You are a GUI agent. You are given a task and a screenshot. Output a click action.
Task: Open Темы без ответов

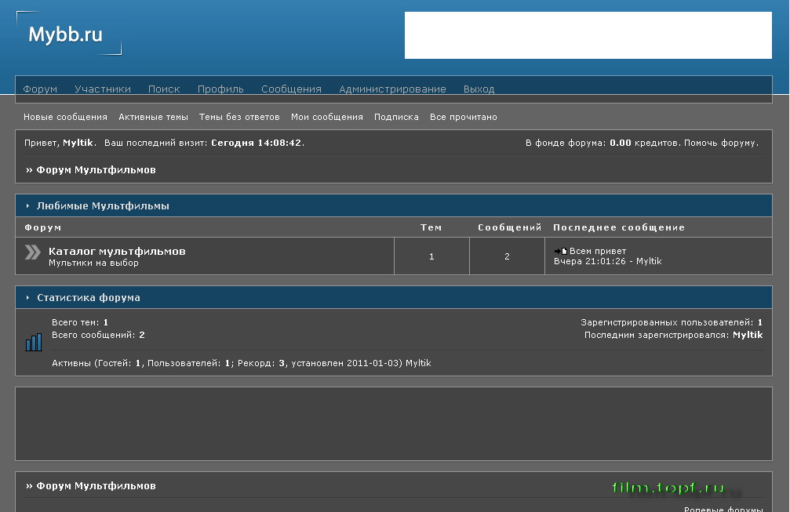point(239,117)
